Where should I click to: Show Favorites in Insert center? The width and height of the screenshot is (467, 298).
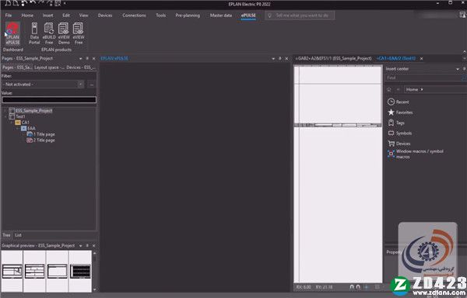click(x=400, y=113)
